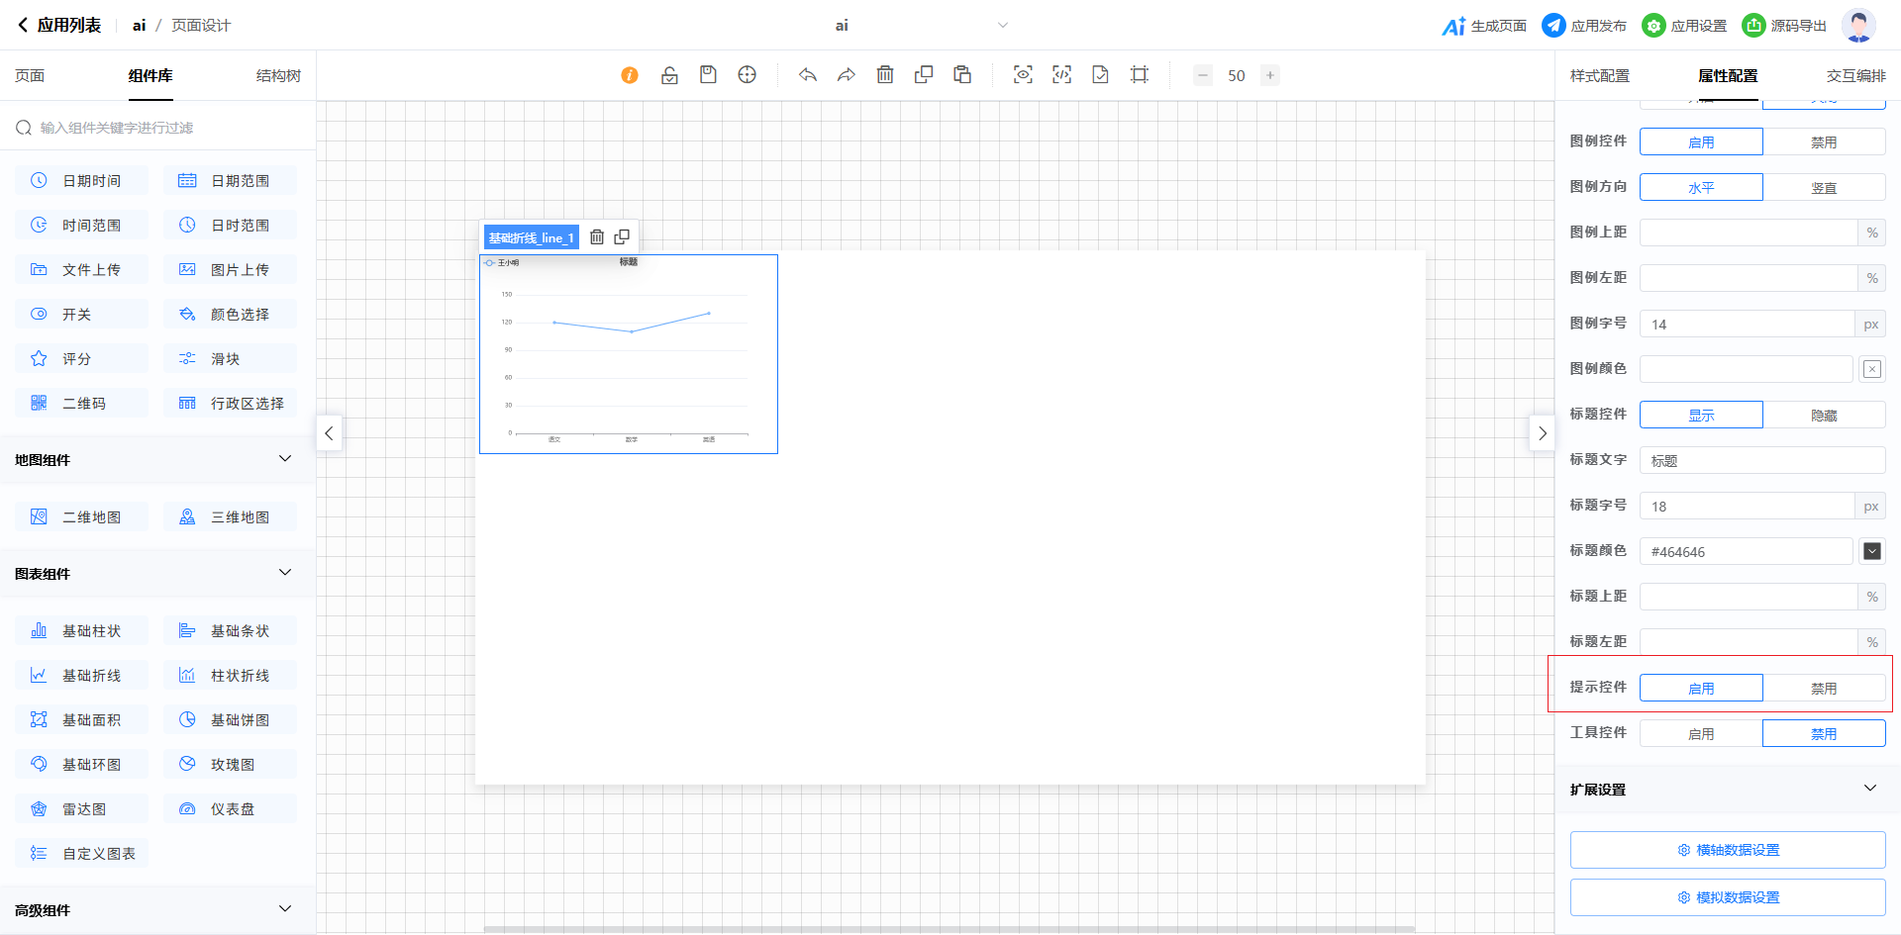The width and height of the screenshot is (1901, 935).
Task: Collapse the 图表组件 section
Action: [x=285, y=573]
